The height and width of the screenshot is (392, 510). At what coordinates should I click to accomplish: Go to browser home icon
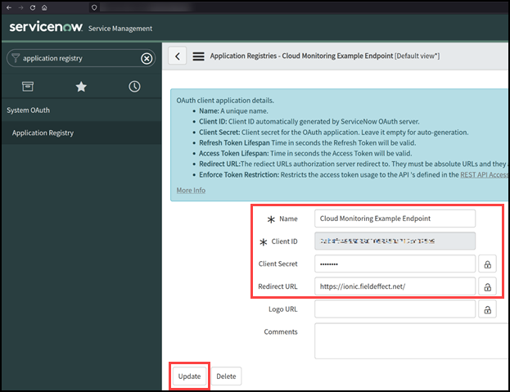pos(44,7)
